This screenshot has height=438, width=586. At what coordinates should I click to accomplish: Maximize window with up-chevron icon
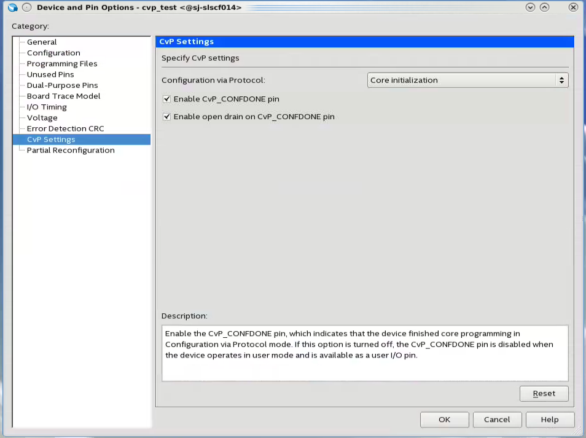(544, 7)
